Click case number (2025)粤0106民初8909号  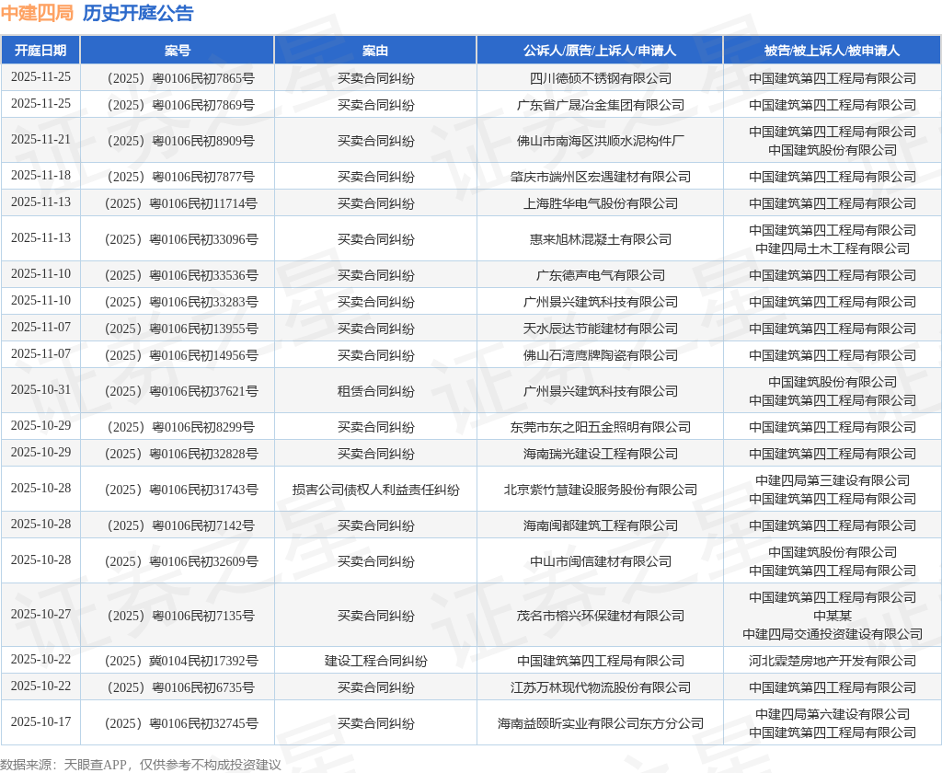click(178, 141)
